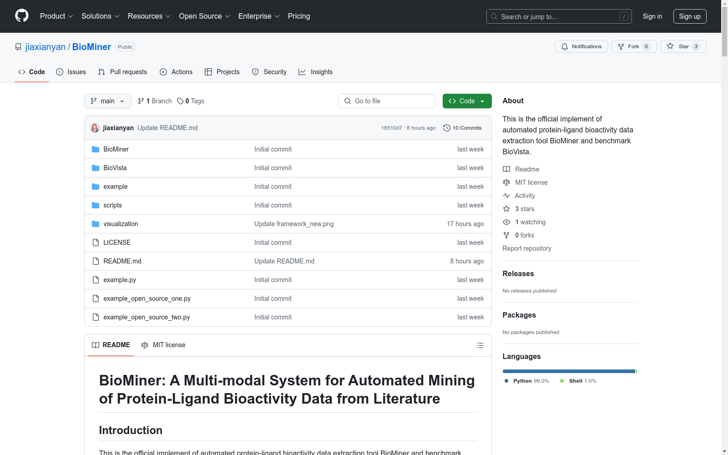728x455 pixels.
Task: Click the star icon beside 3 stars
Action: pyautogui.click(x=506, y=209)
